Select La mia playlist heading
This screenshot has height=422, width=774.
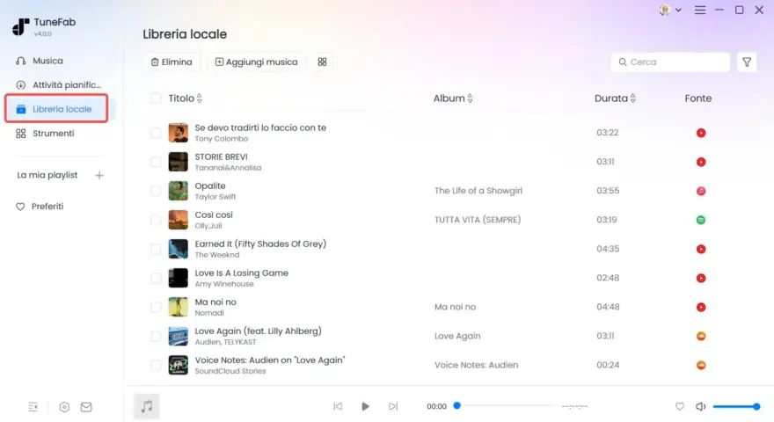point(47,175)
